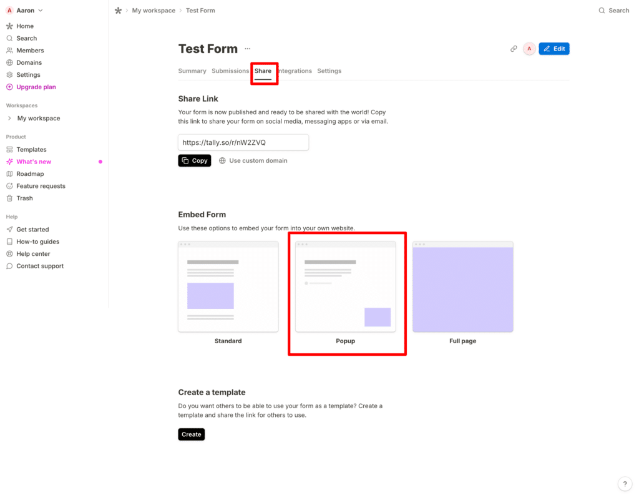Click the black Copy button
The width and height of the screenshot is (639, 498).
coord(195,160)
